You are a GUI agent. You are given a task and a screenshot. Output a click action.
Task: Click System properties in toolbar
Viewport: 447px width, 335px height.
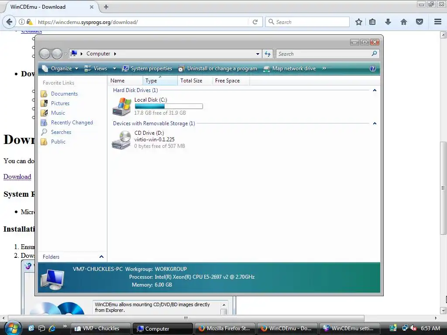click(x=147, y=68)
